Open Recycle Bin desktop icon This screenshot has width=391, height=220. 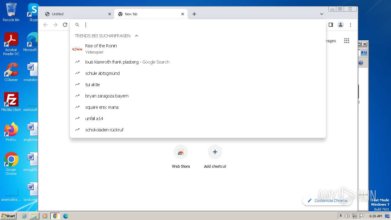(x=11, y=12)
